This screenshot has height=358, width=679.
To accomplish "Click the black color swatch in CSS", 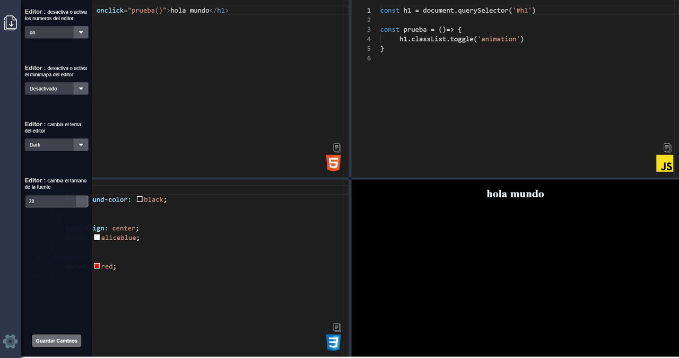I will pos(140,199).
